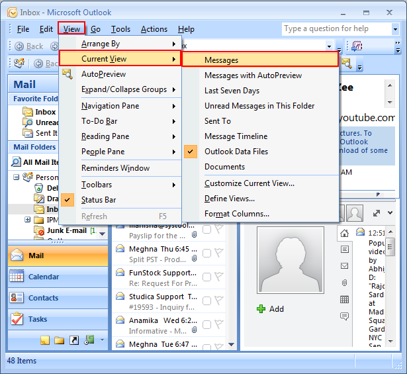Flag the Meghna Thu message
407x374 pixels.
pyautogui.click(x=219, y=253)
